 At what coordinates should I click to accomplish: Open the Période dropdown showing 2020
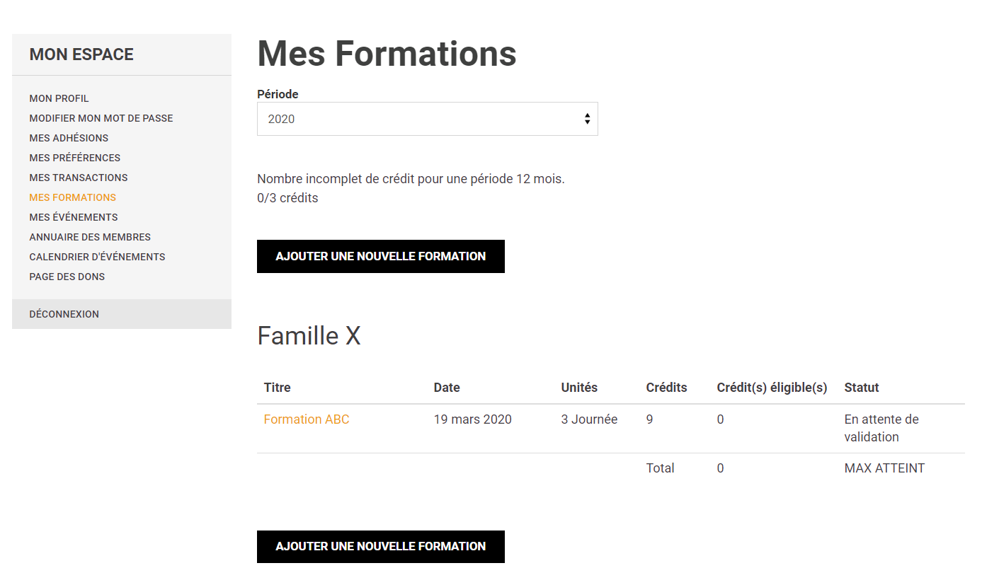click(427, 119)
